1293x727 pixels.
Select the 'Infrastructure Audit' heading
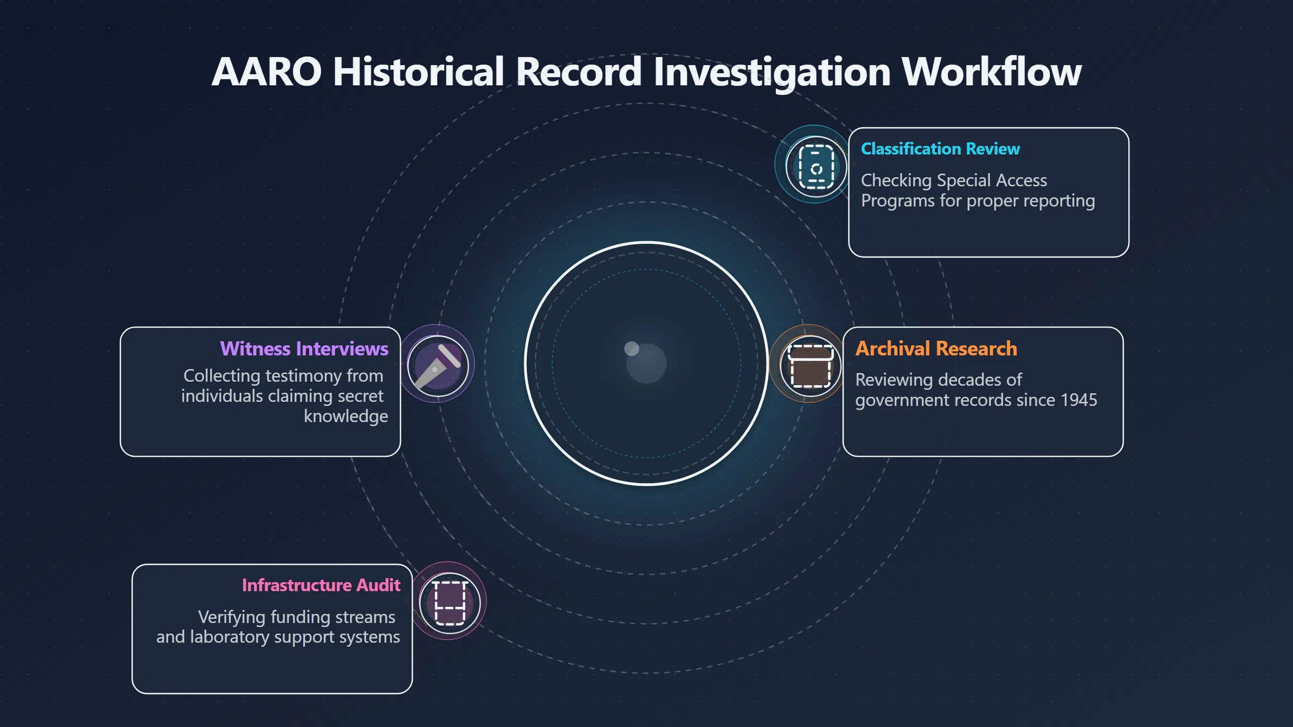pos(321,585)
